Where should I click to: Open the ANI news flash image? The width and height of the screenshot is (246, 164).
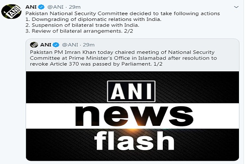pyautogui.click(x=132, y=116)
